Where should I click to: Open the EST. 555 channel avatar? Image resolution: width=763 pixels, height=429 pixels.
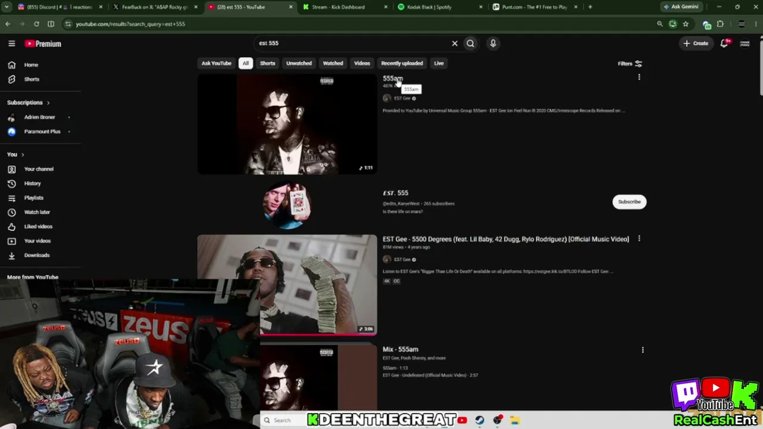tap(287, 205)
